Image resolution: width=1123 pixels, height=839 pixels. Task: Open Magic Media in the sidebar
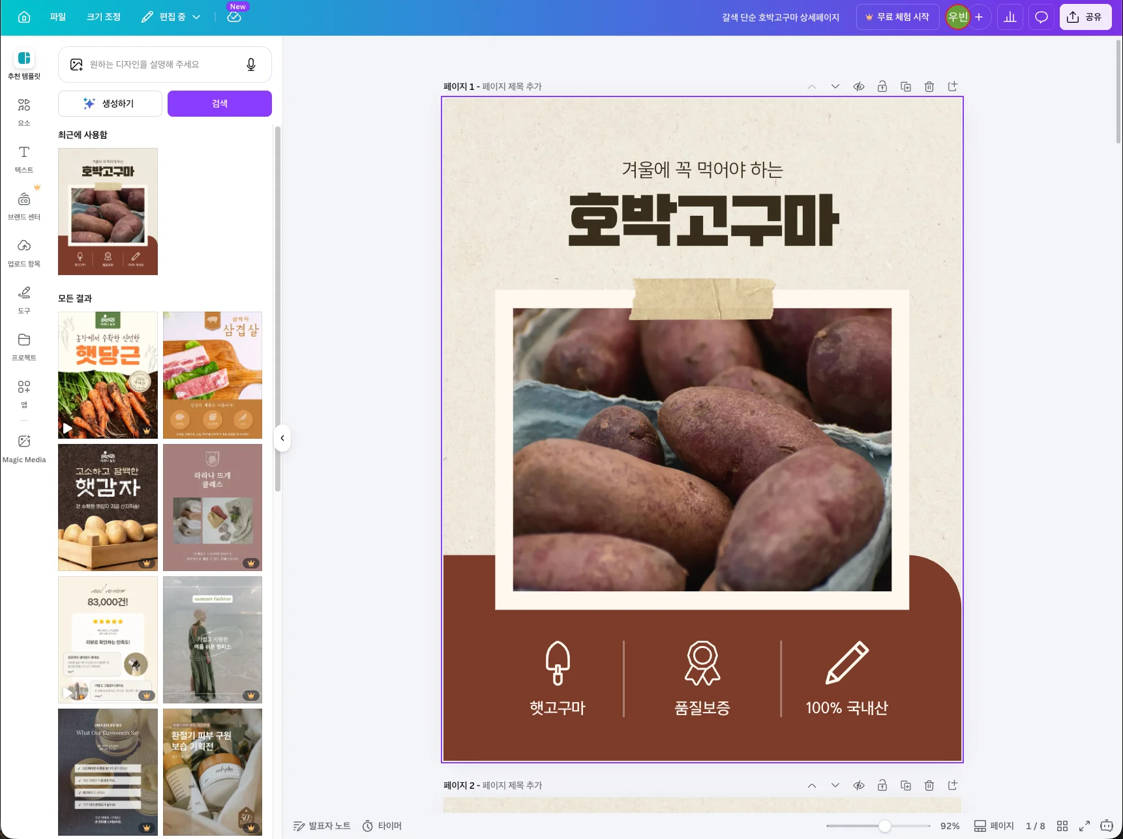tap(24, 449)
